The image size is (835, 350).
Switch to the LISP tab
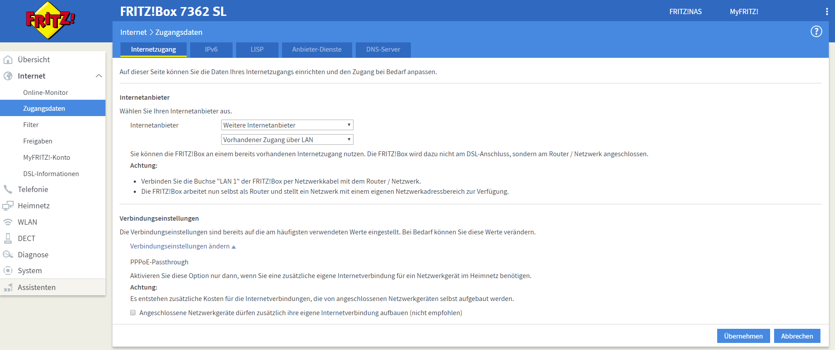[x=257, y=49]
